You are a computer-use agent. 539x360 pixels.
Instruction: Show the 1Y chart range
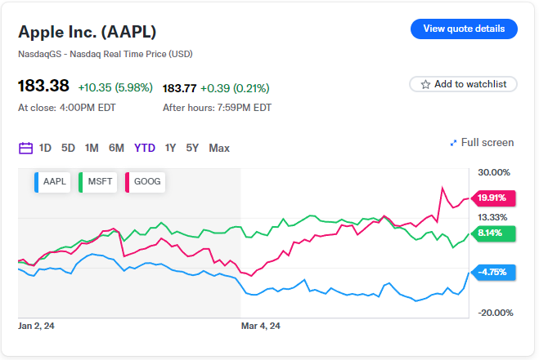tap(170, 148)
